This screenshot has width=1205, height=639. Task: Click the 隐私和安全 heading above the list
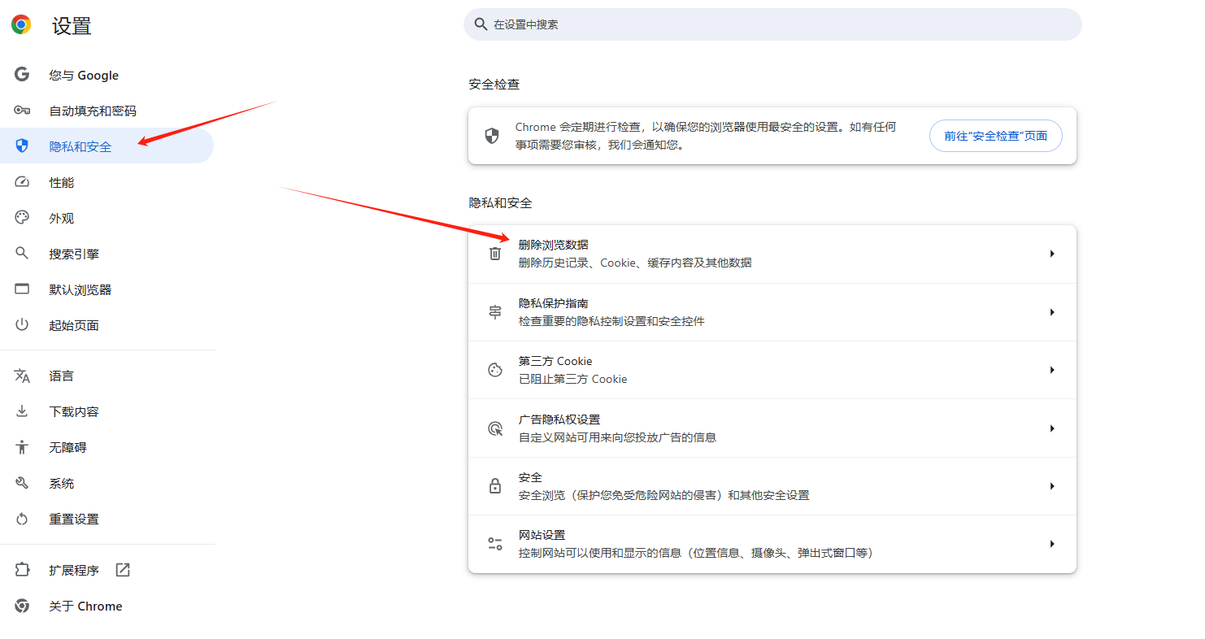pos(501,202)
